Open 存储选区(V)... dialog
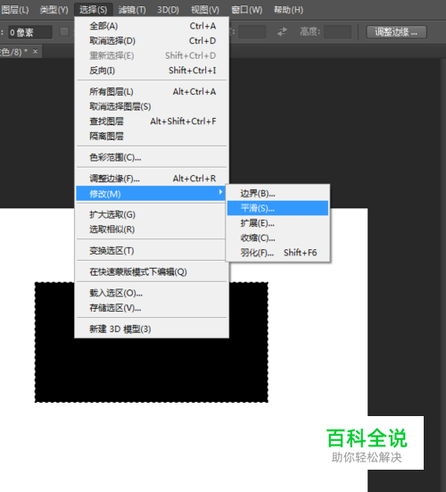The height and width of the screenshot is (492, 446). click(152, 308)
